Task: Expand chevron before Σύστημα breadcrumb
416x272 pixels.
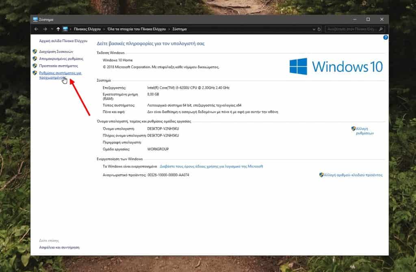Action: coord(169,29)
